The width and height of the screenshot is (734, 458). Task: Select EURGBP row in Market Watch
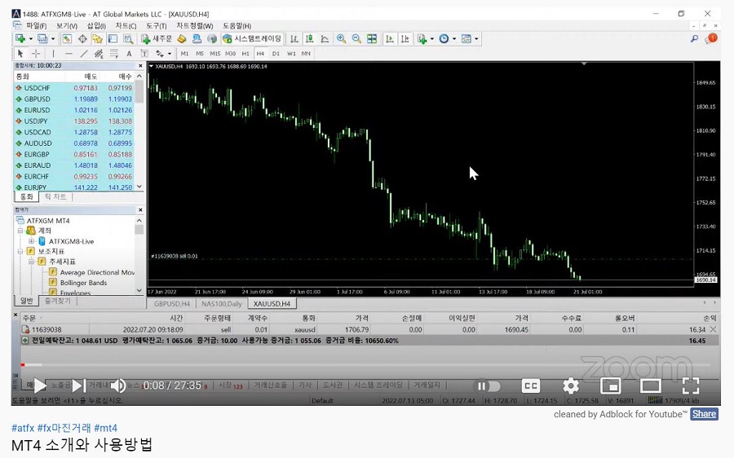[x=75, y=154]
